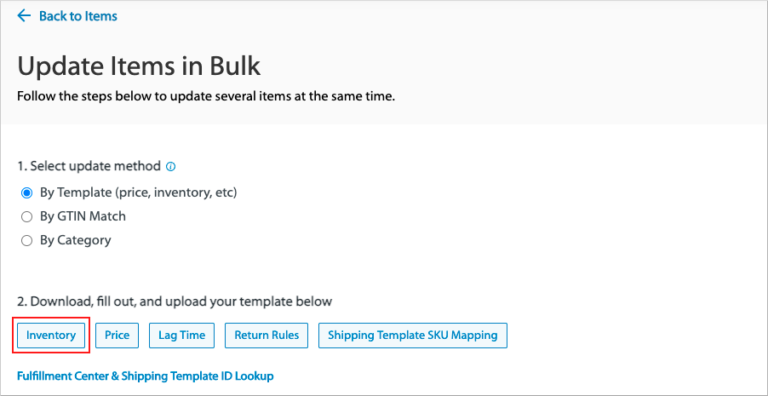This screenshot has width=768, height=396.
Task: Get the Shipping Template SKU Mapping file
Action: [x=413, y=336]
